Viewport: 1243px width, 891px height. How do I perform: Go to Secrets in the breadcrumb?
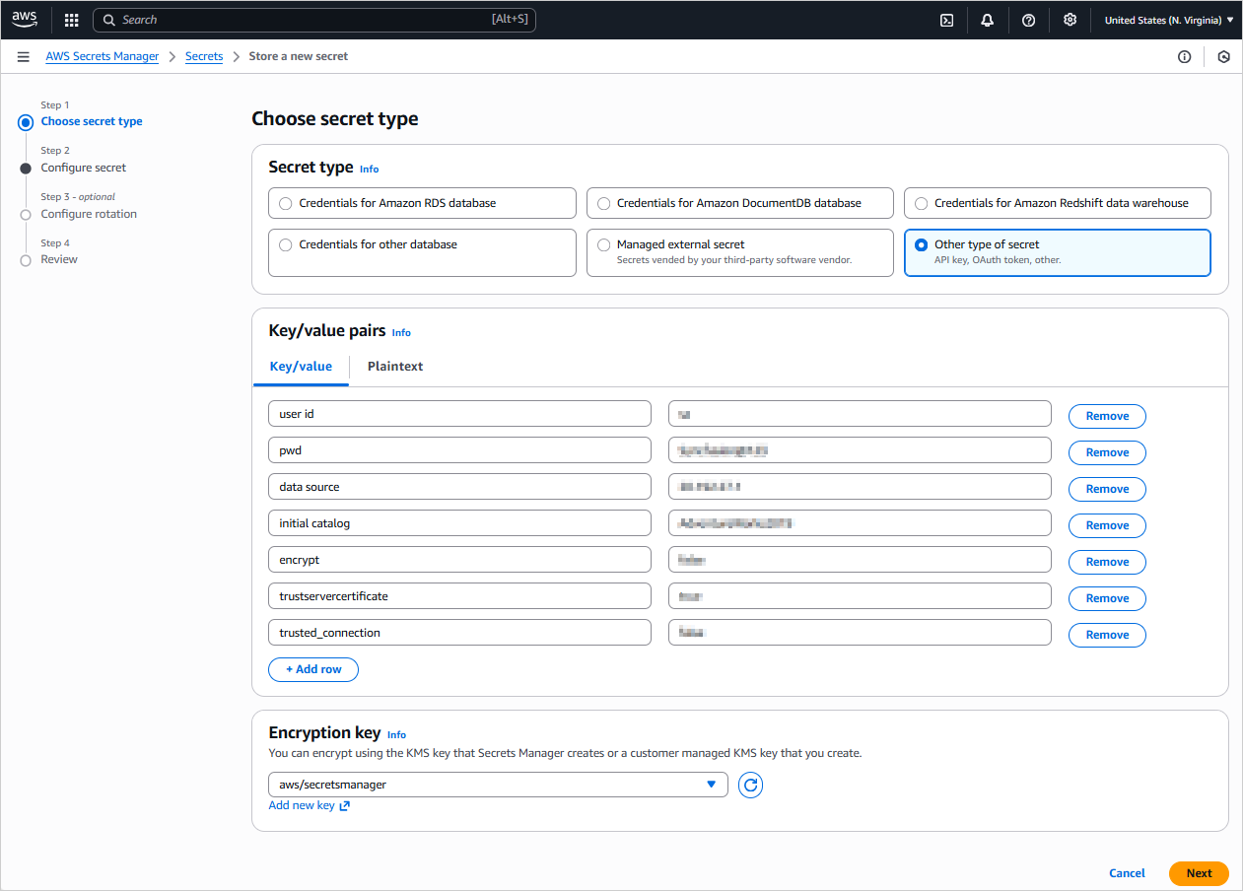[x=204, y=57]
